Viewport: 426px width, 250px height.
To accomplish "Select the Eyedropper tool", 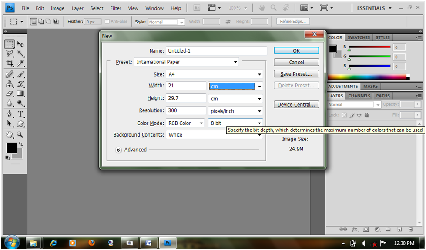I will pos(20,63).
